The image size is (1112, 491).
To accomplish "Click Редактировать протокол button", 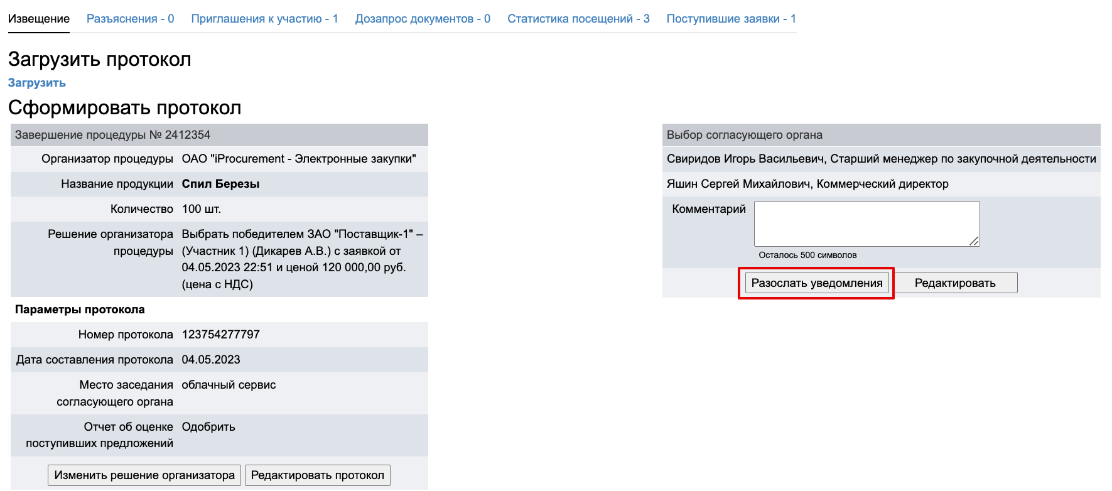I will (x=318, y=475).
